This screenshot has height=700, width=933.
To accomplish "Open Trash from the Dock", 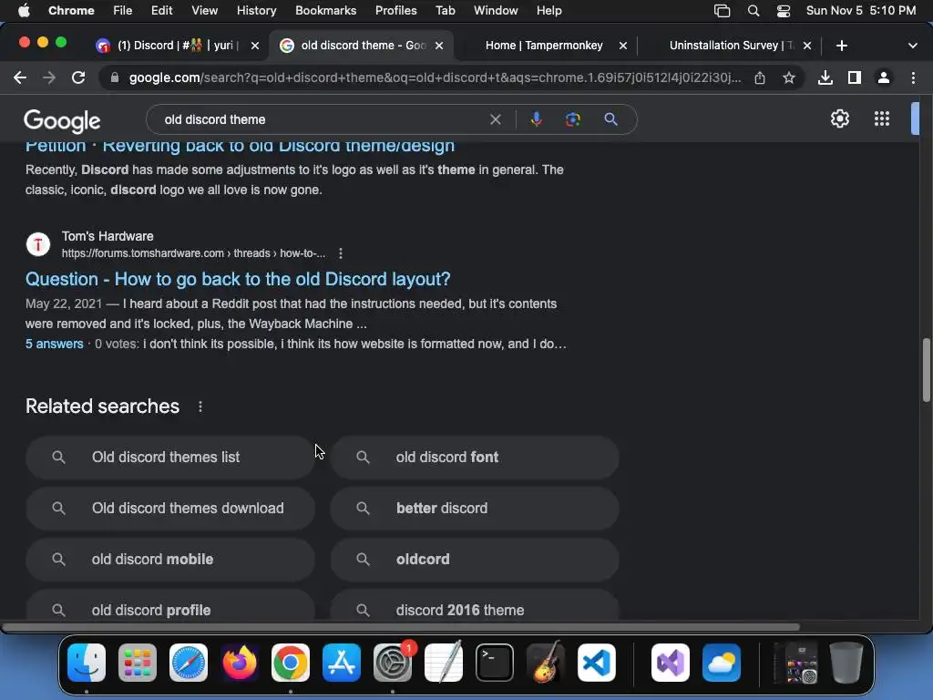I will [846, 663].
